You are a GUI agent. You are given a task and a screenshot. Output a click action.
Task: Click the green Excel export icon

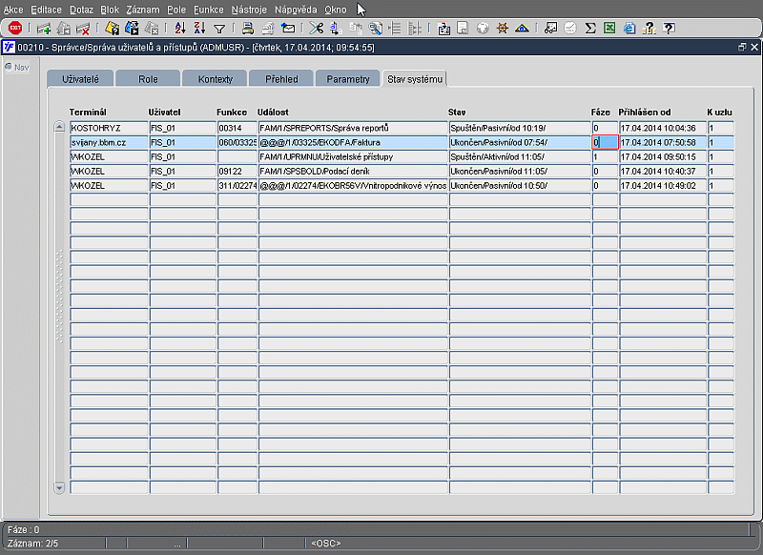[x=609, y=29]
